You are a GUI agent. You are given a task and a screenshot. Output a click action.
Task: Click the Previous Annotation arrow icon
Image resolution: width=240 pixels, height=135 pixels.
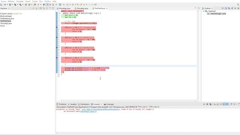click(x=72, y=4)
